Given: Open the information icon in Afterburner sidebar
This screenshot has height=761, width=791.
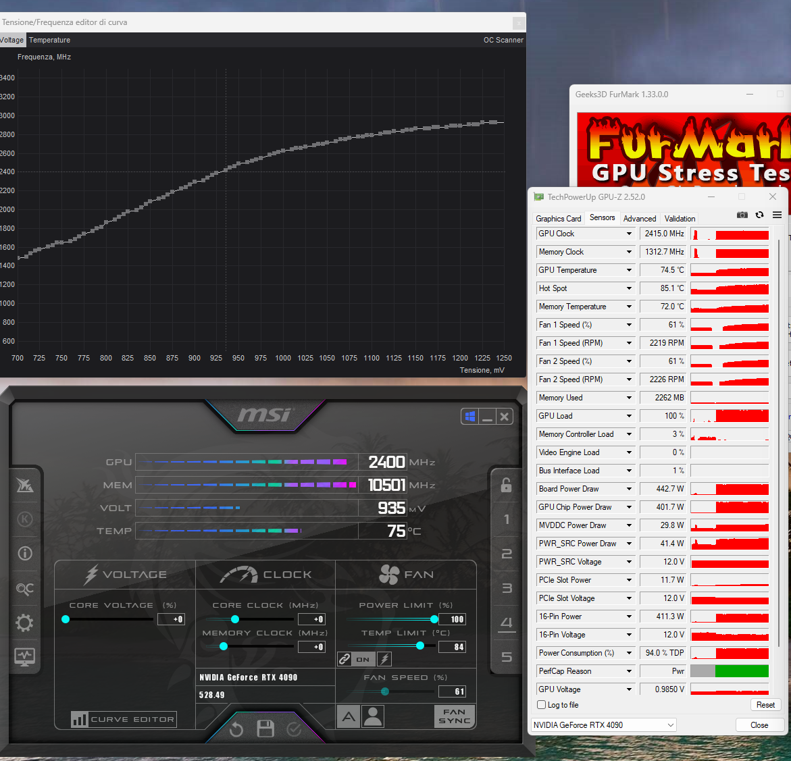Looking at the screenshot, I should click(x=25, y=553).
